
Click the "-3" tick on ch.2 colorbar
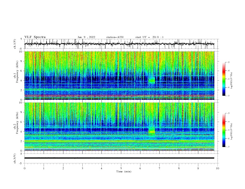(x=228, y=113)
